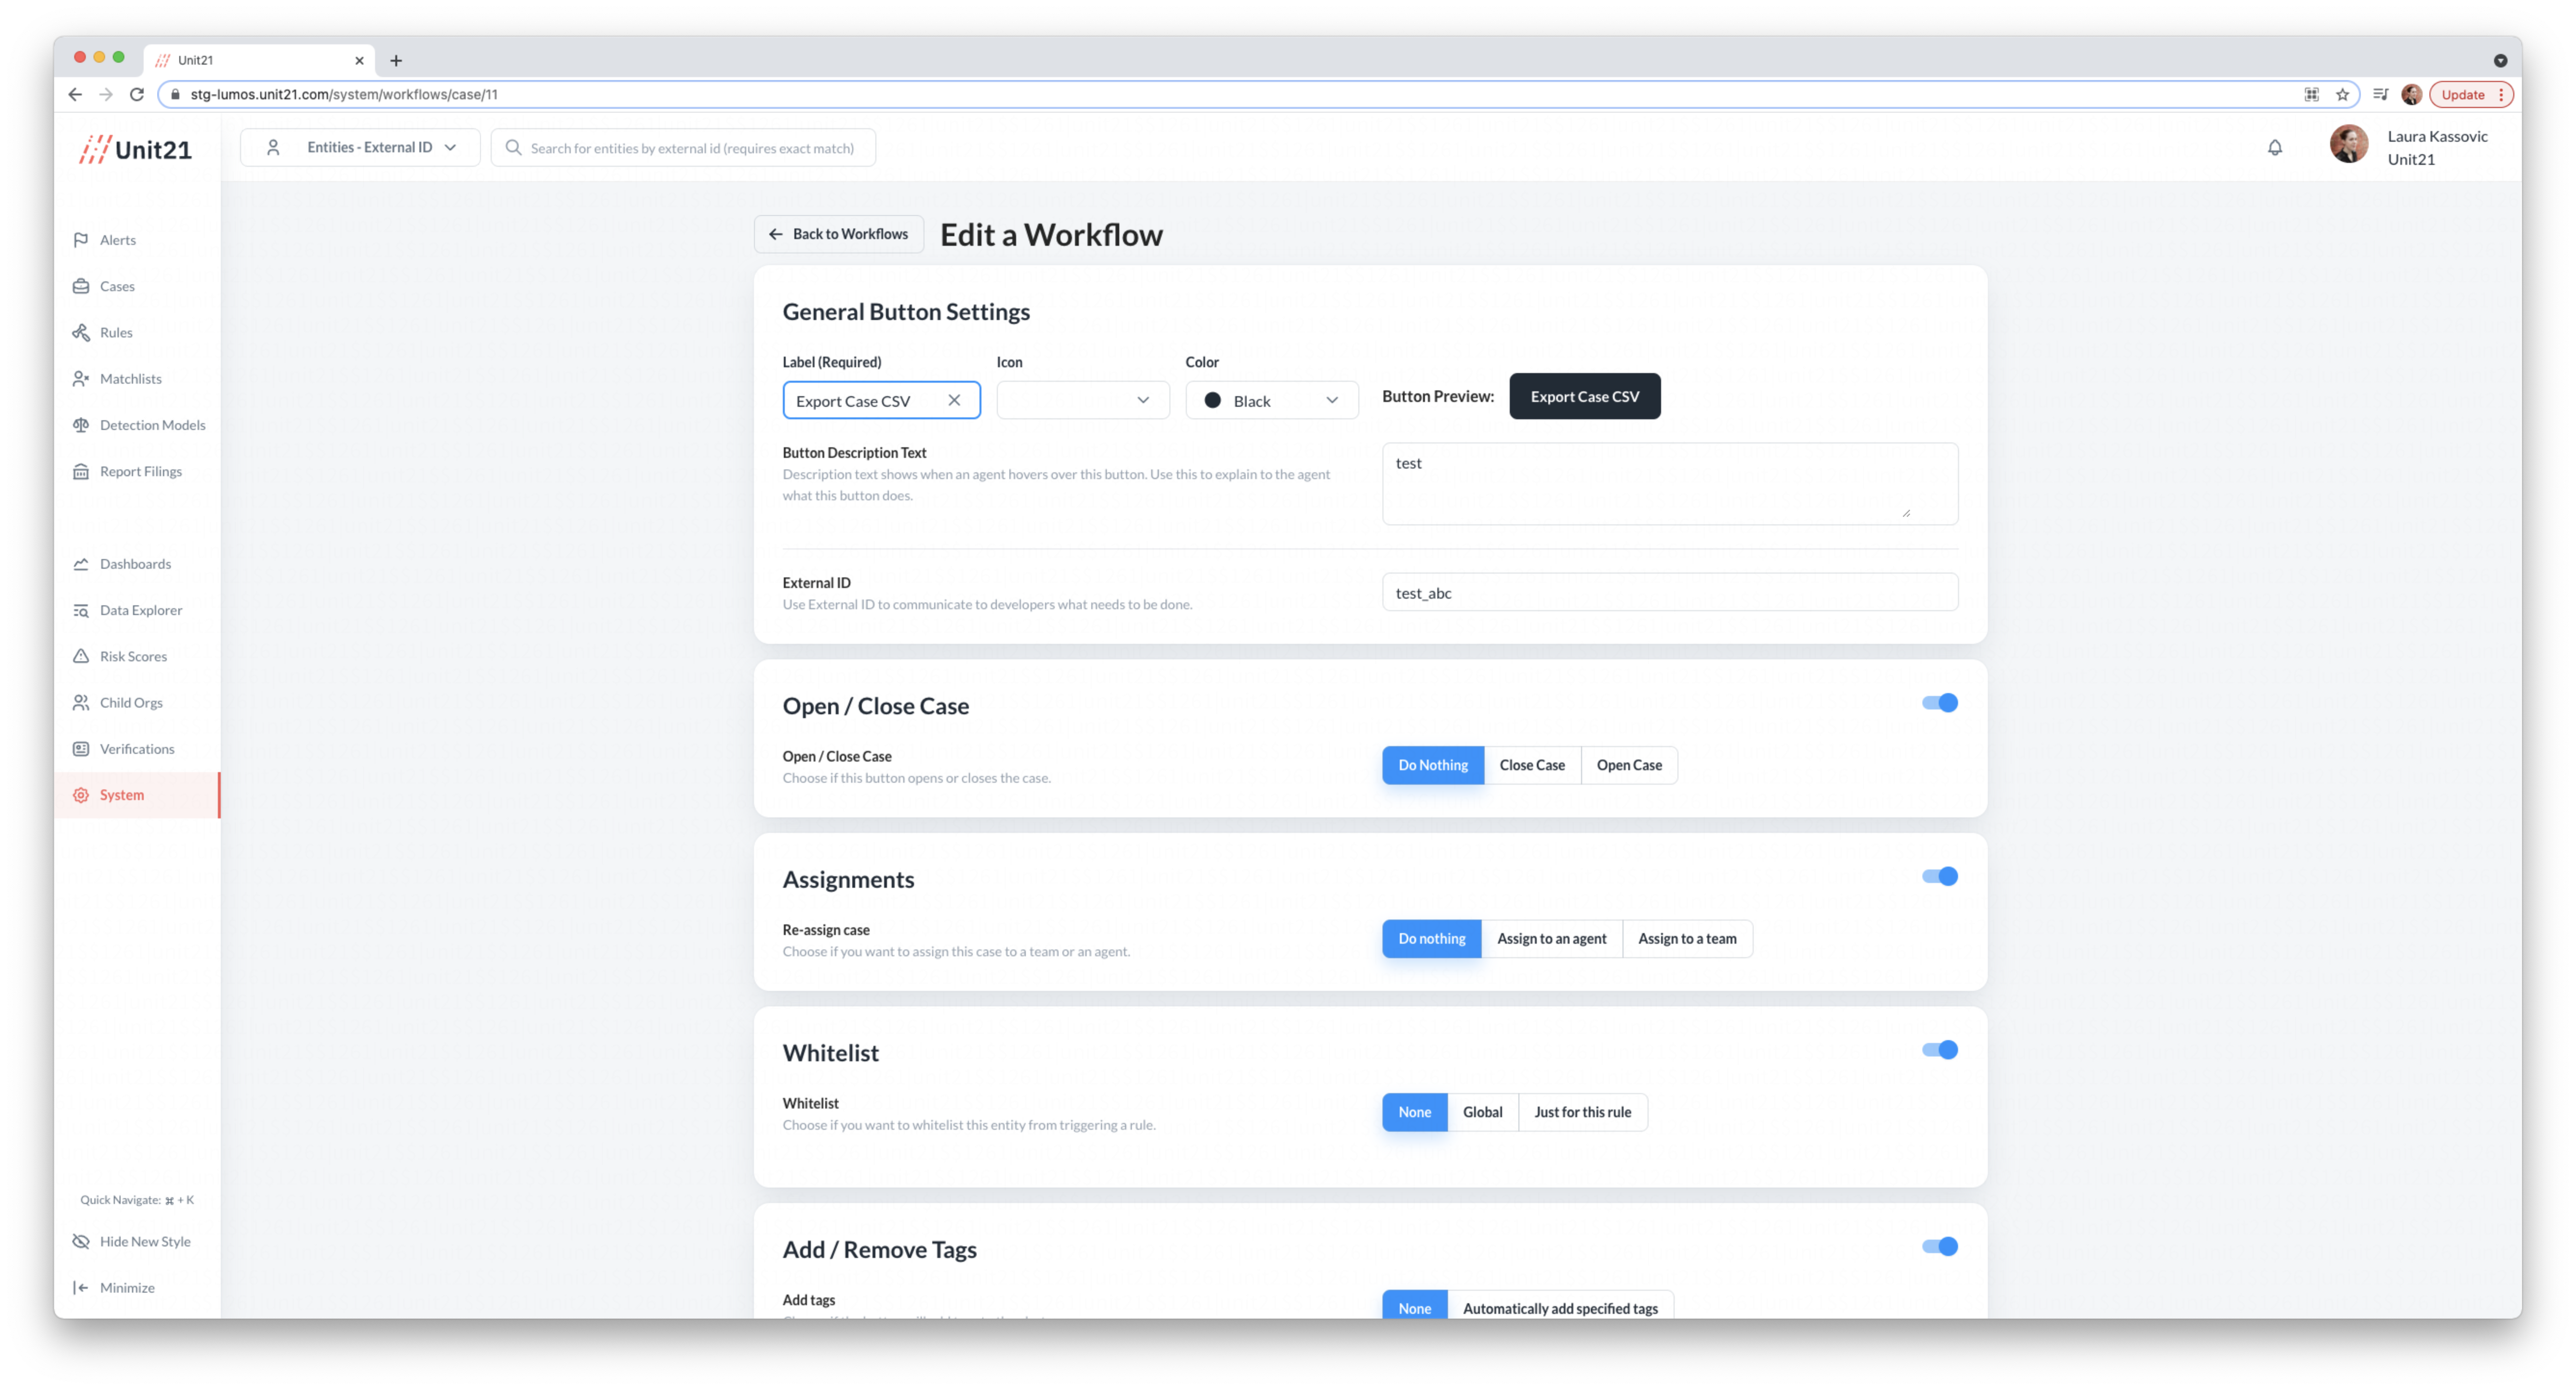The width and height of the screenshot is (2576, 1390).
Task: Click Laura Kassovic's profile avatar
Action: pos(2348,146)
